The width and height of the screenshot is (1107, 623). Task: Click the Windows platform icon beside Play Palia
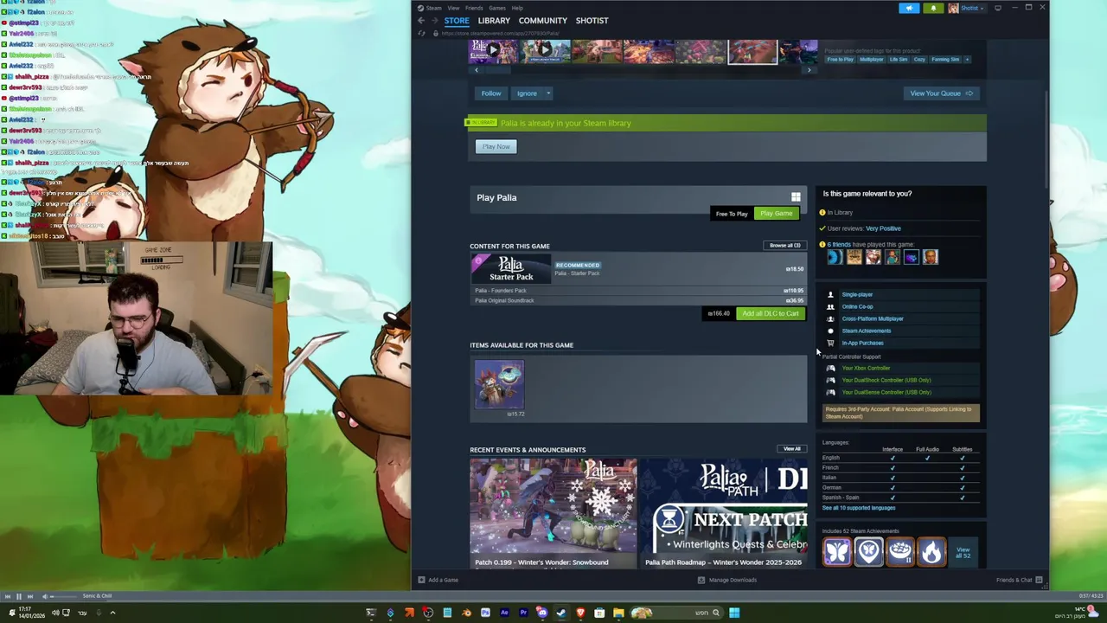[x=796, y=197]
